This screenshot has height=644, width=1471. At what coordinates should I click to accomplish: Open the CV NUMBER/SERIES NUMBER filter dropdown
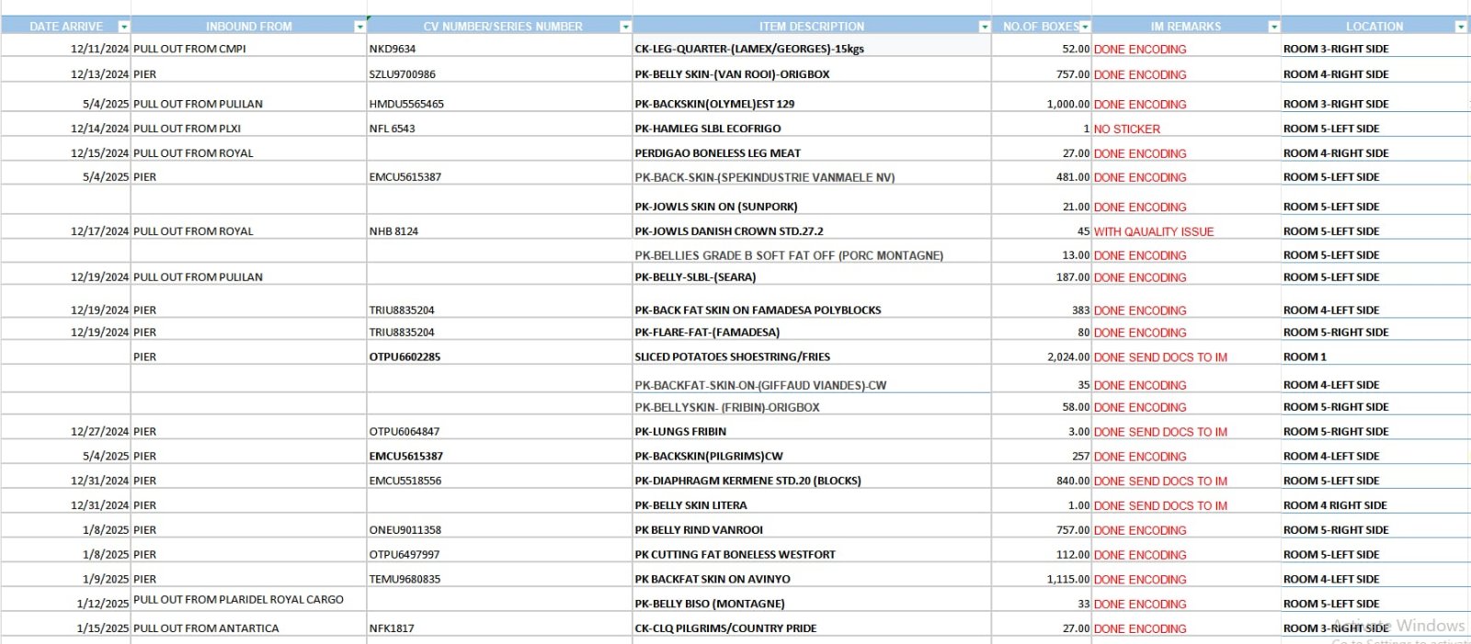click(x=625, y=27)
